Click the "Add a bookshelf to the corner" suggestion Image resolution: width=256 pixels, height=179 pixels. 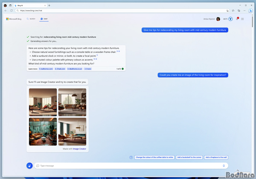[189, 157]
